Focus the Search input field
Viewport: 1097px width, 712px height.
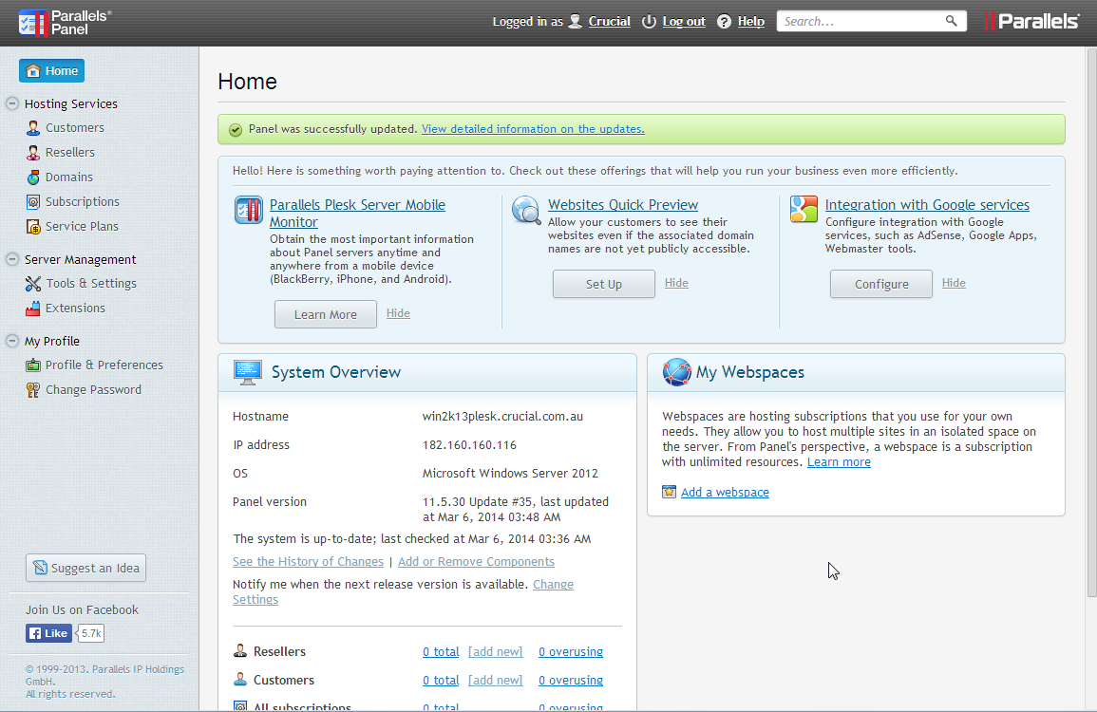click(860, 21)
